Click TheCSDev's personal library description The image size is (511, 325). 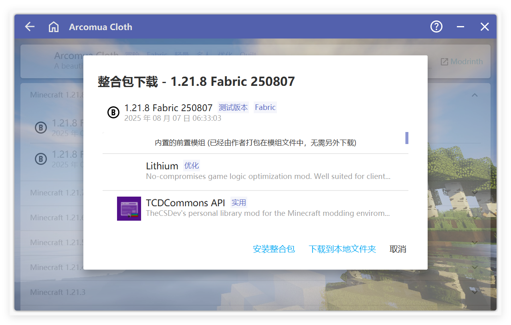point(268,213)
